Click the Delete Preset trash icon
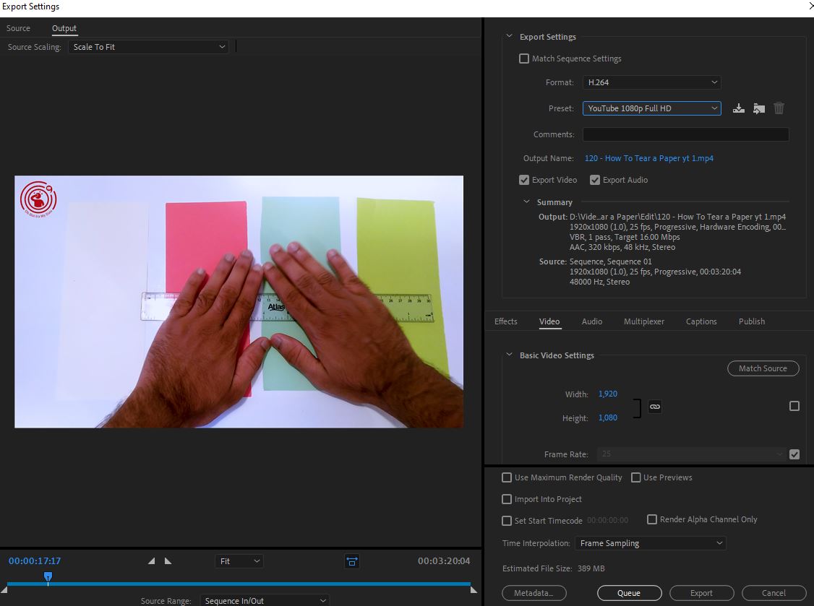The height and width of the screenshot is (606, 814). tap(779, 108)
